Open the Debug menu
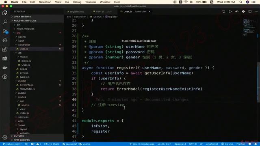Screen dimensions: 260x146 pyautogui.click(x=77, y=2)
